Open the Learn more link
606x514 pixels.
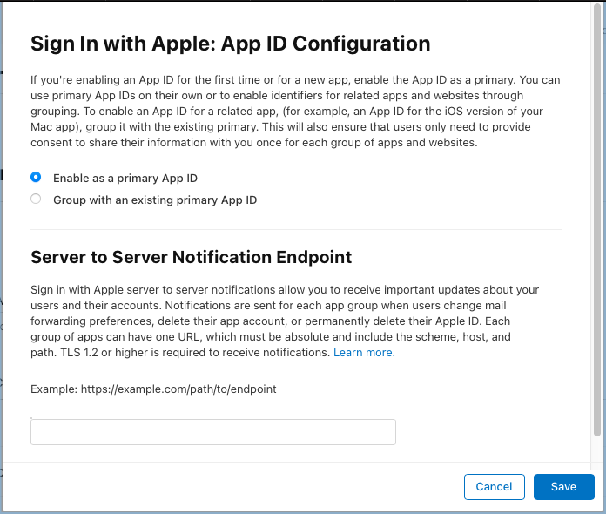(364, 352)
